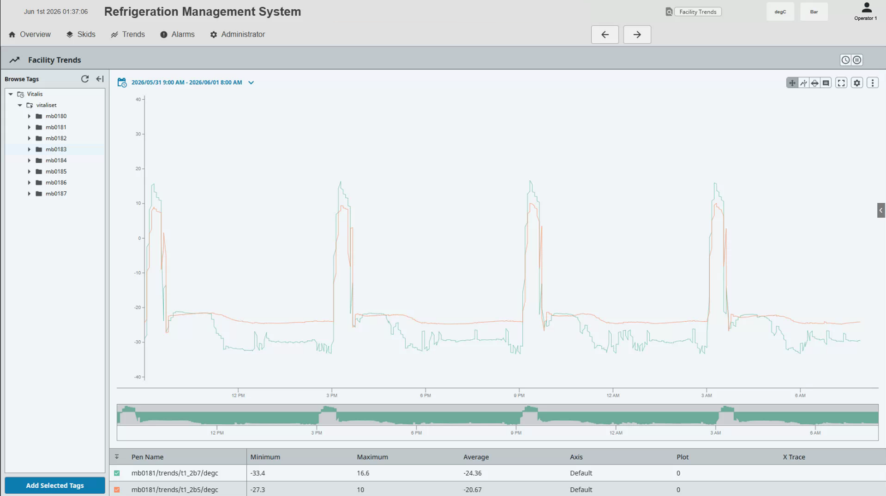Click Add Selected Tags button

pyautogui.click(x=55, y=485)
